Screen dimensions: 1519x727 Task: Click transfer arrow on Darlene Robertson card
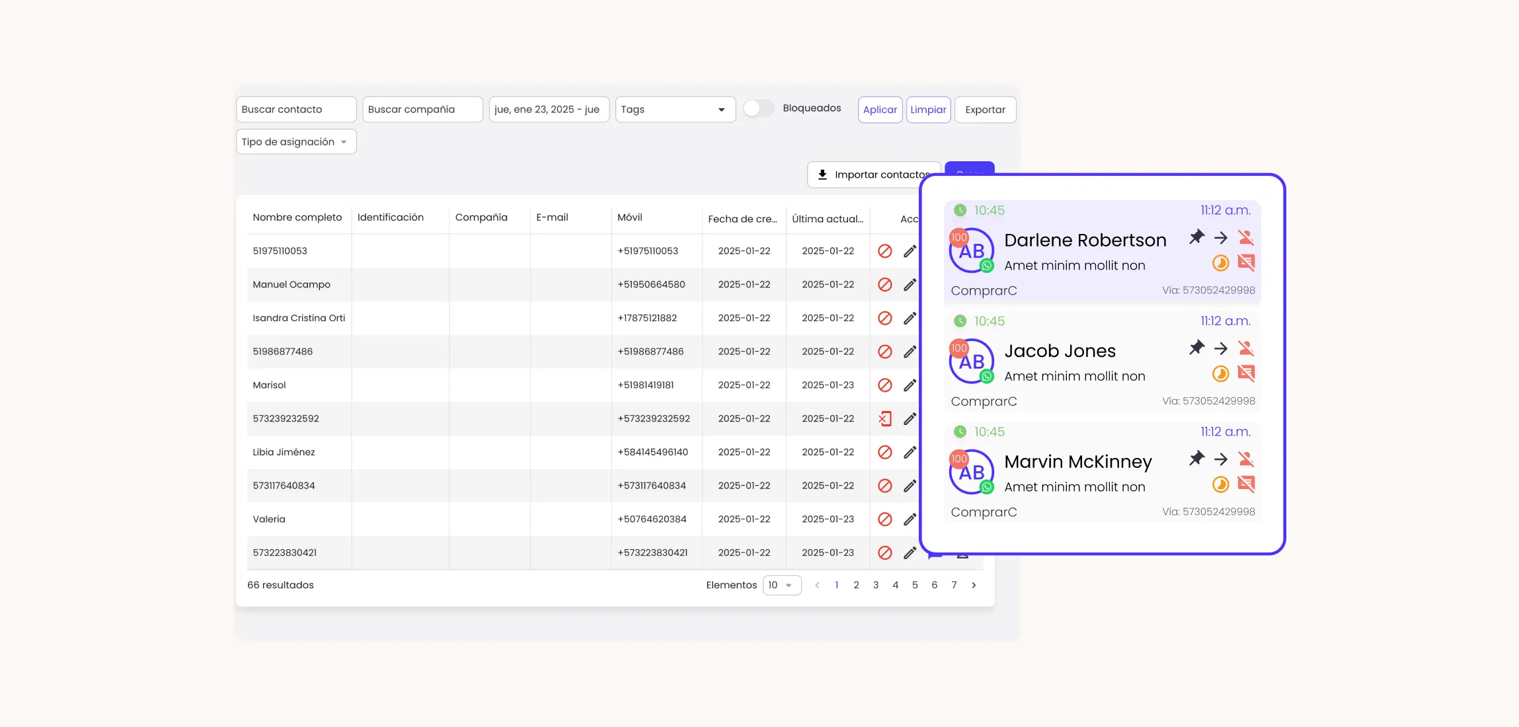[1221, 237]
